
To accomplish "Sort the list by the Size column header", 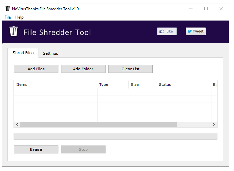I will point(143,85).
